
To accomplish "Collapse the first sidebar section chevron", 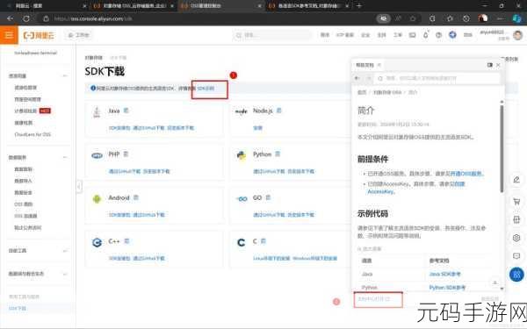I will 64,75.
